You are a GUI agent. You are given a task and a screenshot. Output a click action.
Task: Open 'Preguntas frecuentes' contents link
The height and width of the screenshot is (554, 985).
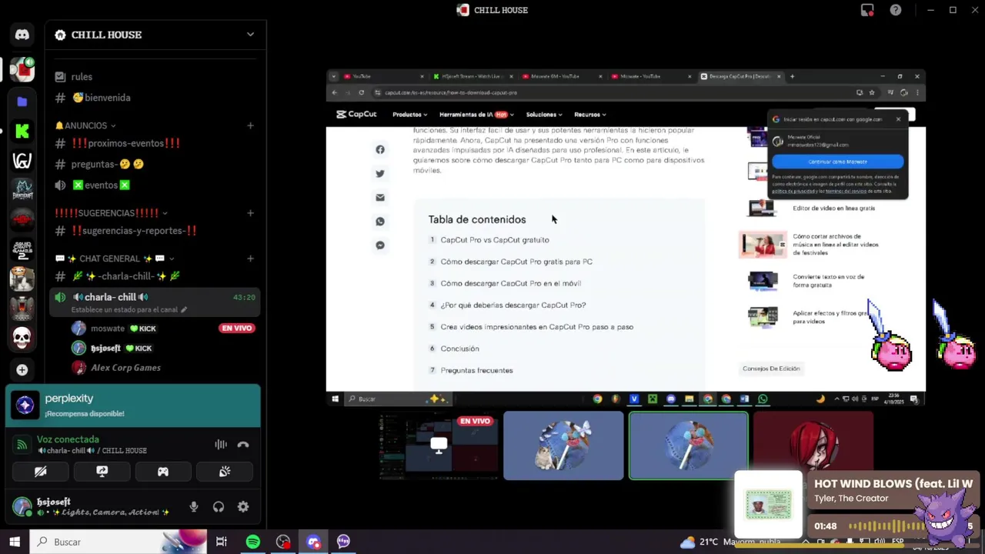click(476, 370)
